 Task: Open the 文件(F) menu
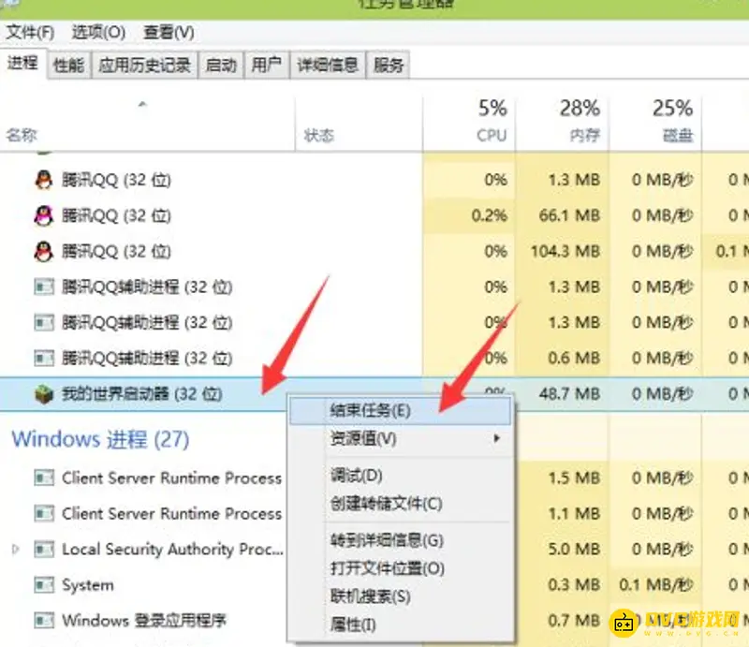tap(30, 33)
